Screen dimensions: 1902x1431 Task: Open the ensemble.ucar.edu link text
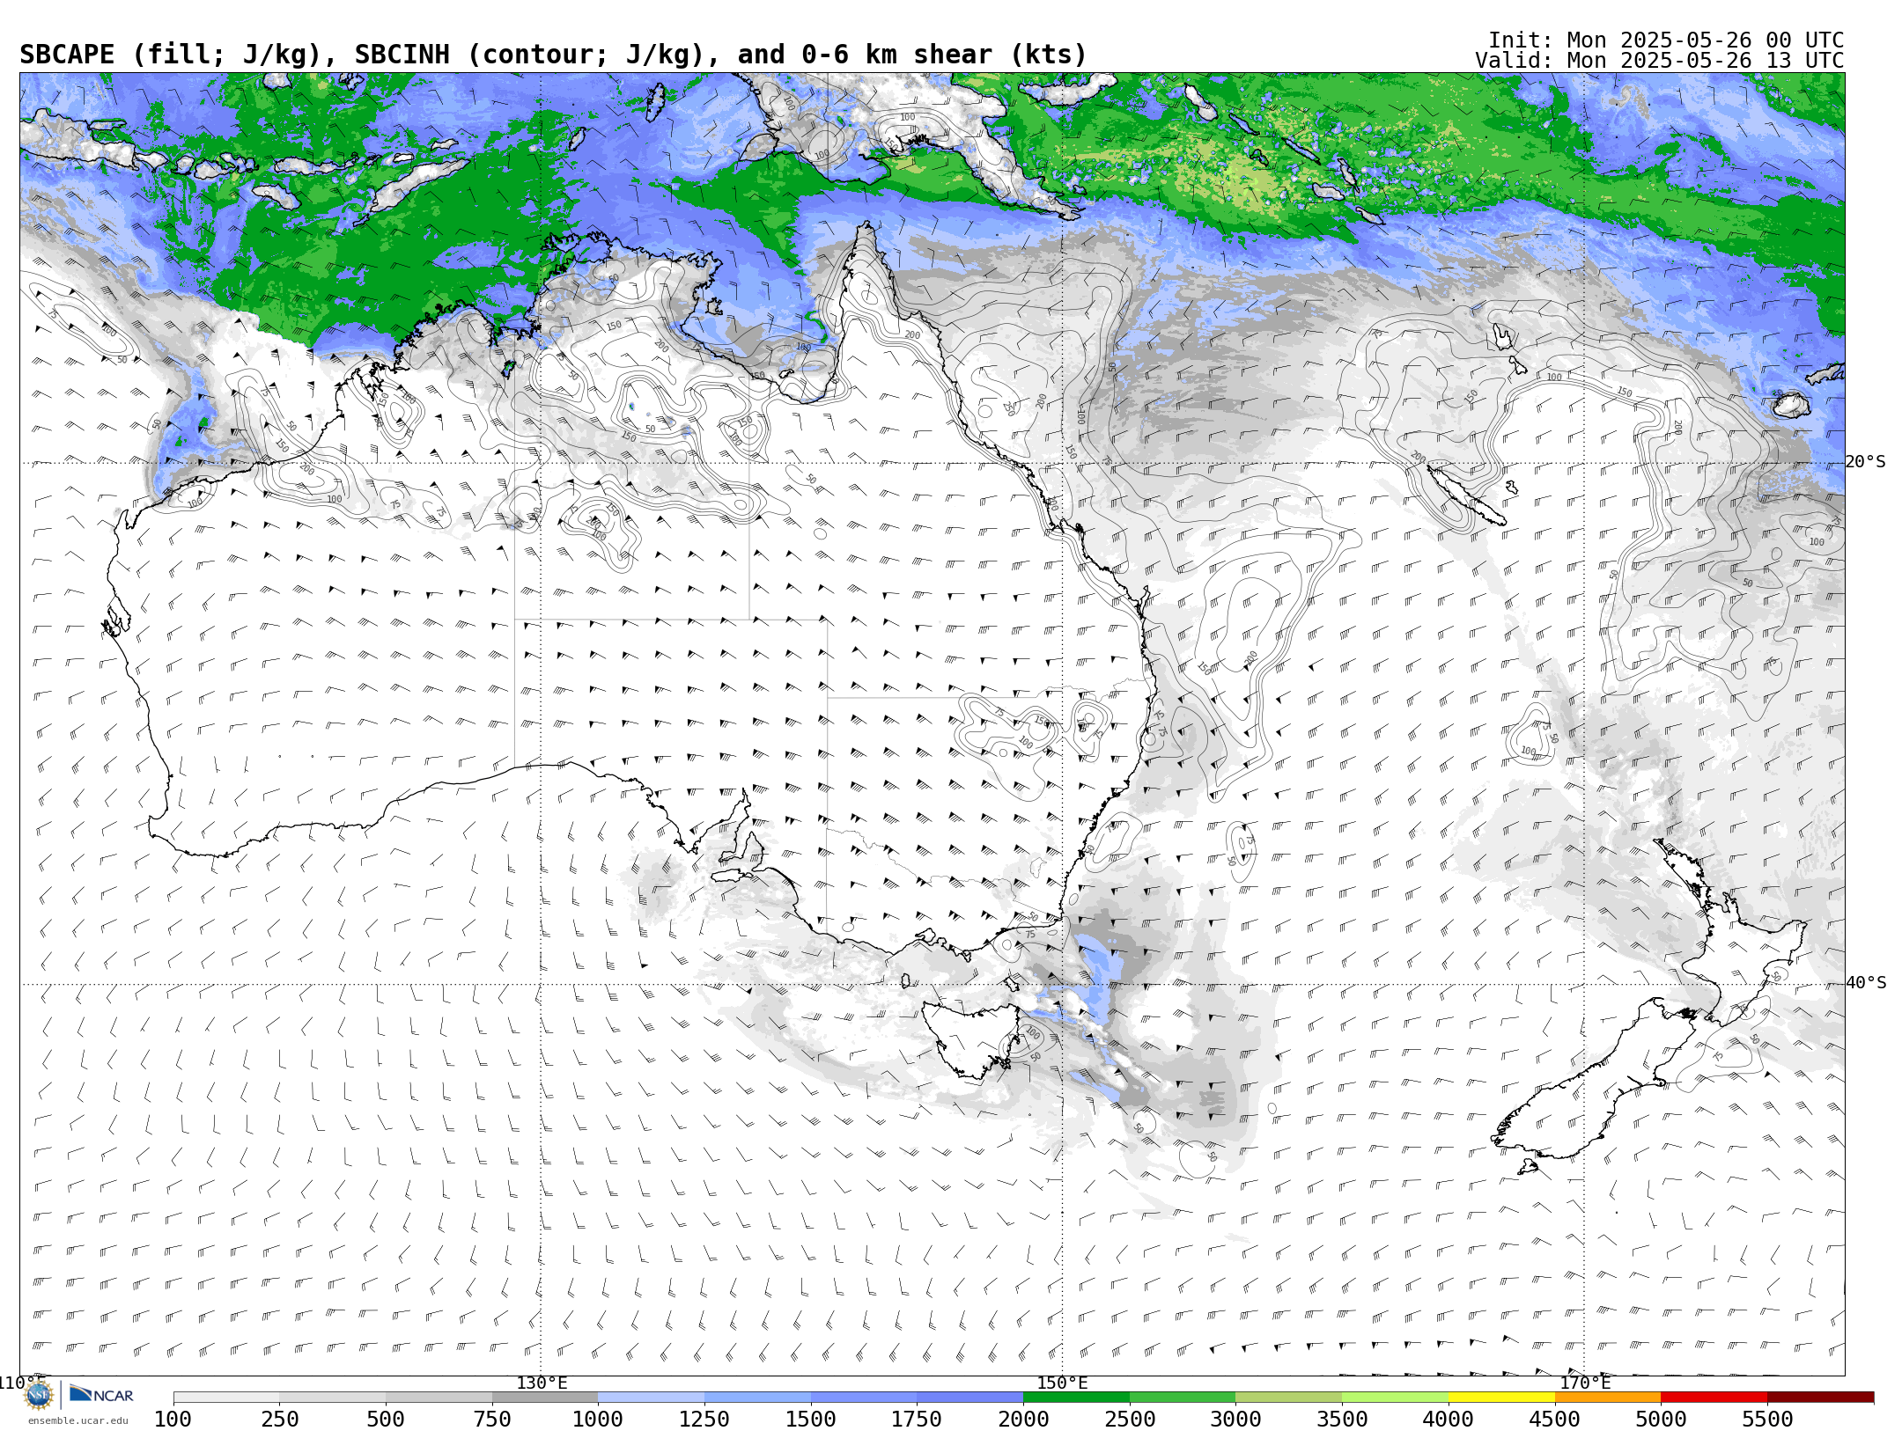[77, 1420]
